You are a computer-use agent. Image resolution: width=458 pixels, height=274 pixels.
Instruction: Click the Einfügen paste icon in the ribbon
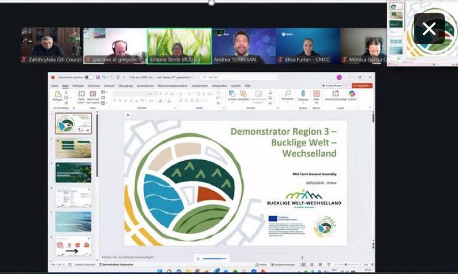[58, 96]
